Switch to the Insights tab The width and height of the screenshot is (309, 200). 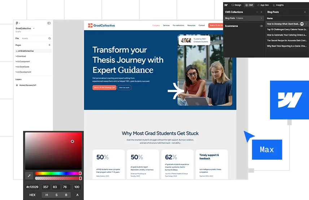278,5
